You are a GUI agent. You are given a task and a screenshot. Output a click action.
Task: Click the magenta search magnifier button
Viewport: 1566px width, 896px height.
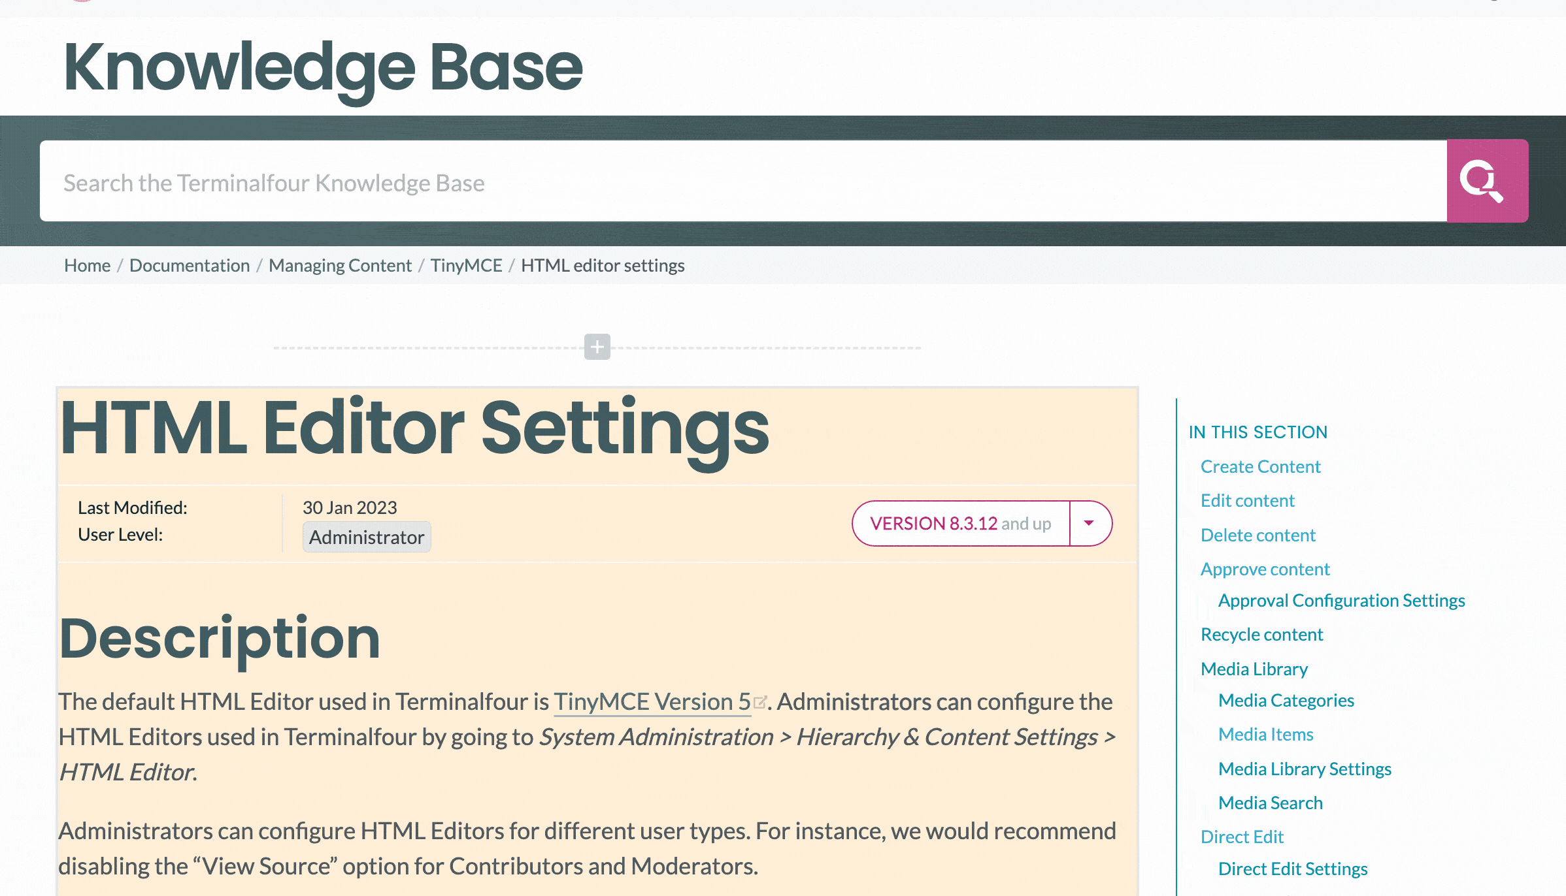1487,181
